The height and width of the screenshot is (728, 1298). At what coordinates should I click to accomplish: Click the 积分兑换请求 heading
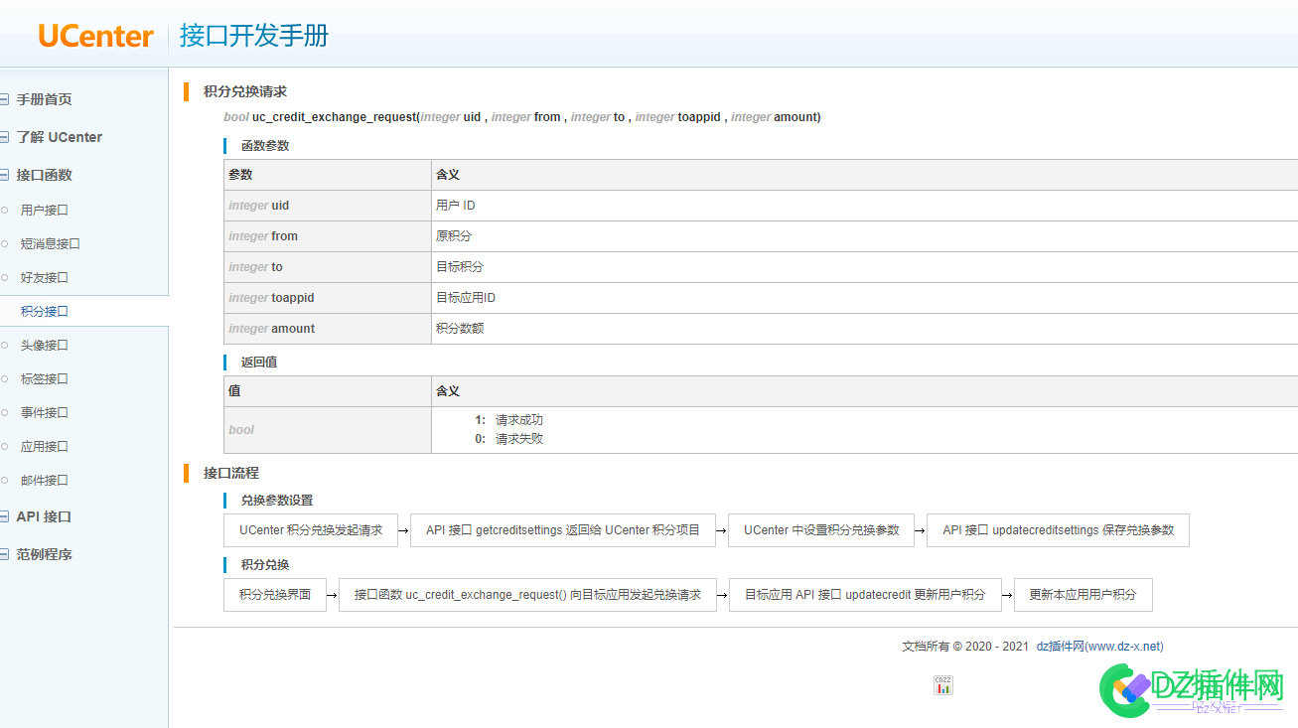245,91
